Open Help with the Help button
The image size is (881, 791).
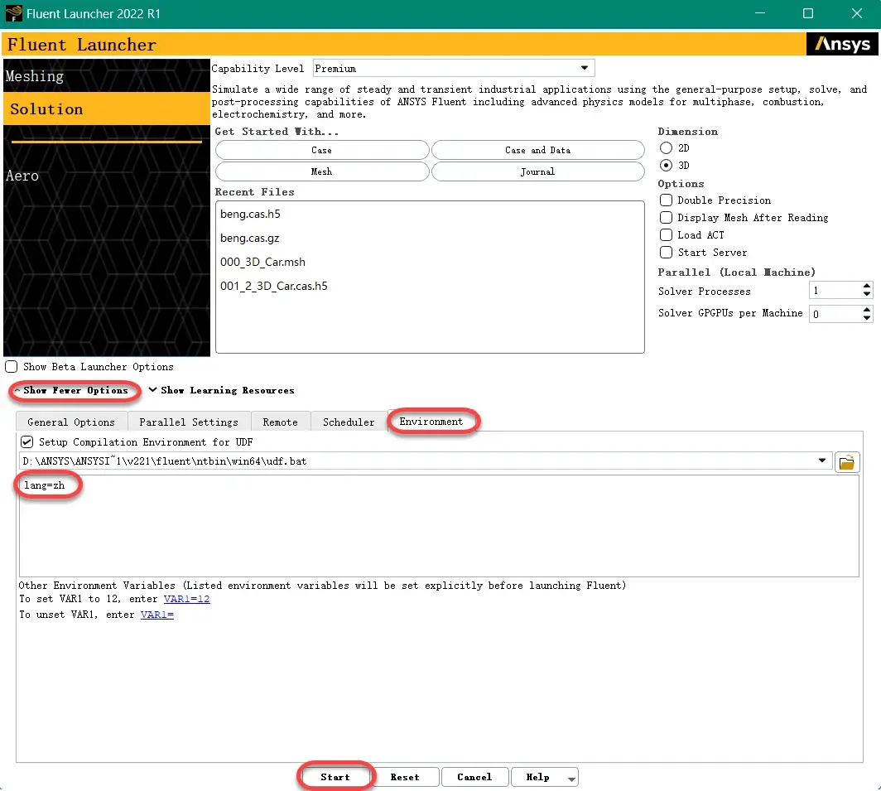pos(537,777)
